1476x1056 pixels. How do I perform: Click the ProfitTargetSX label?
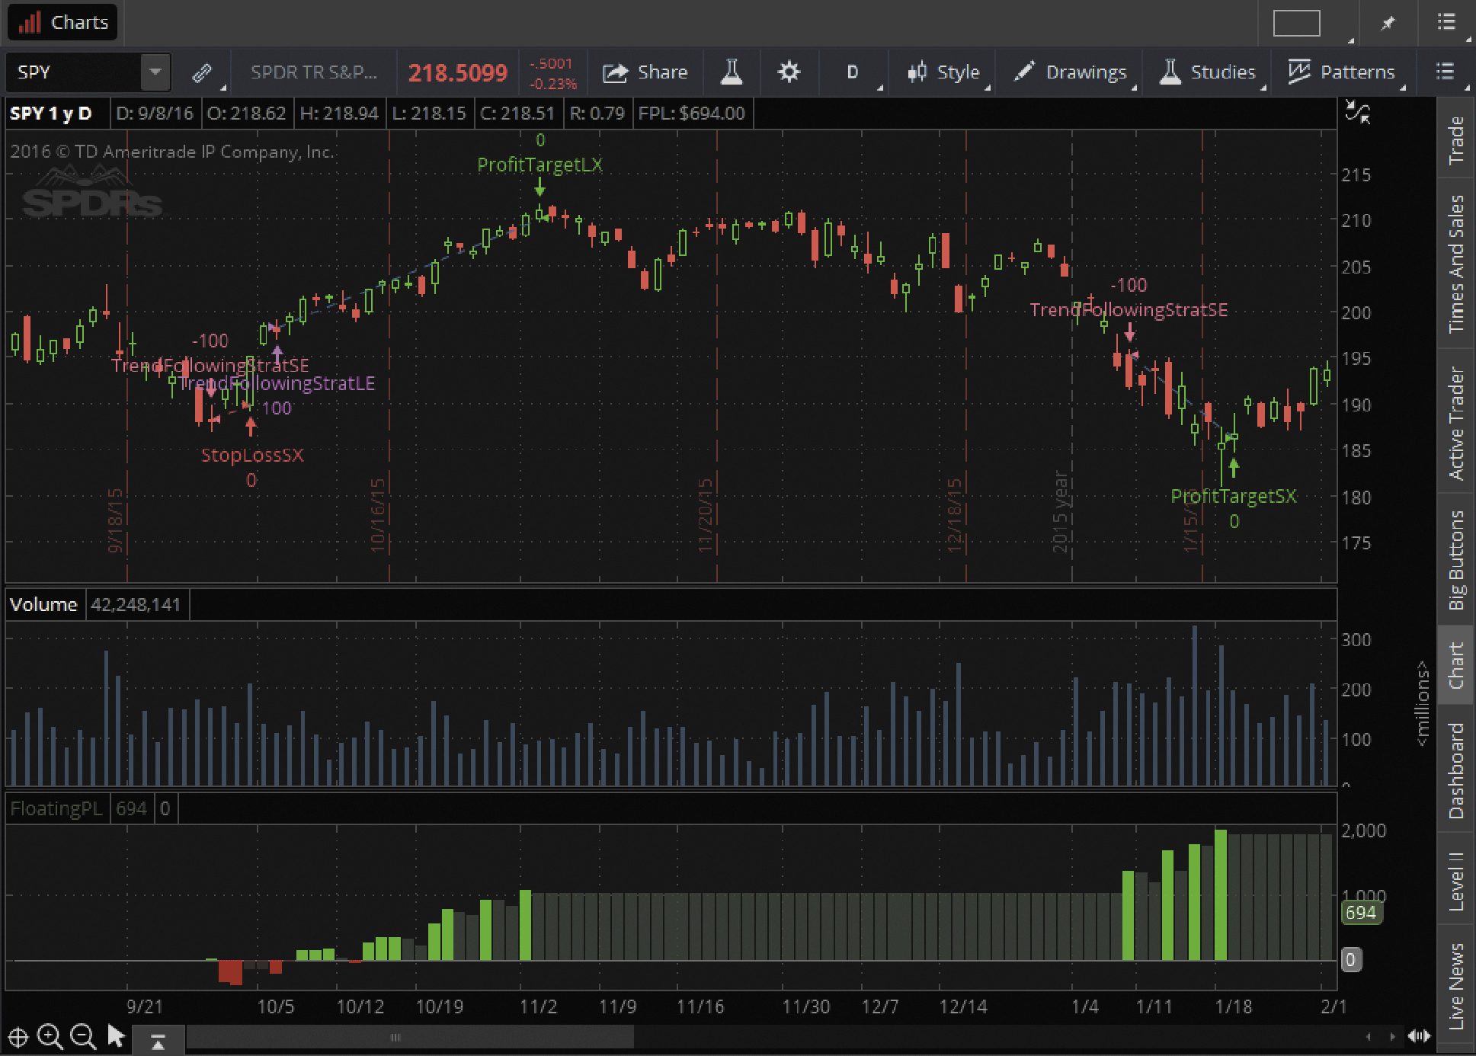click(x=1234, y=496)
